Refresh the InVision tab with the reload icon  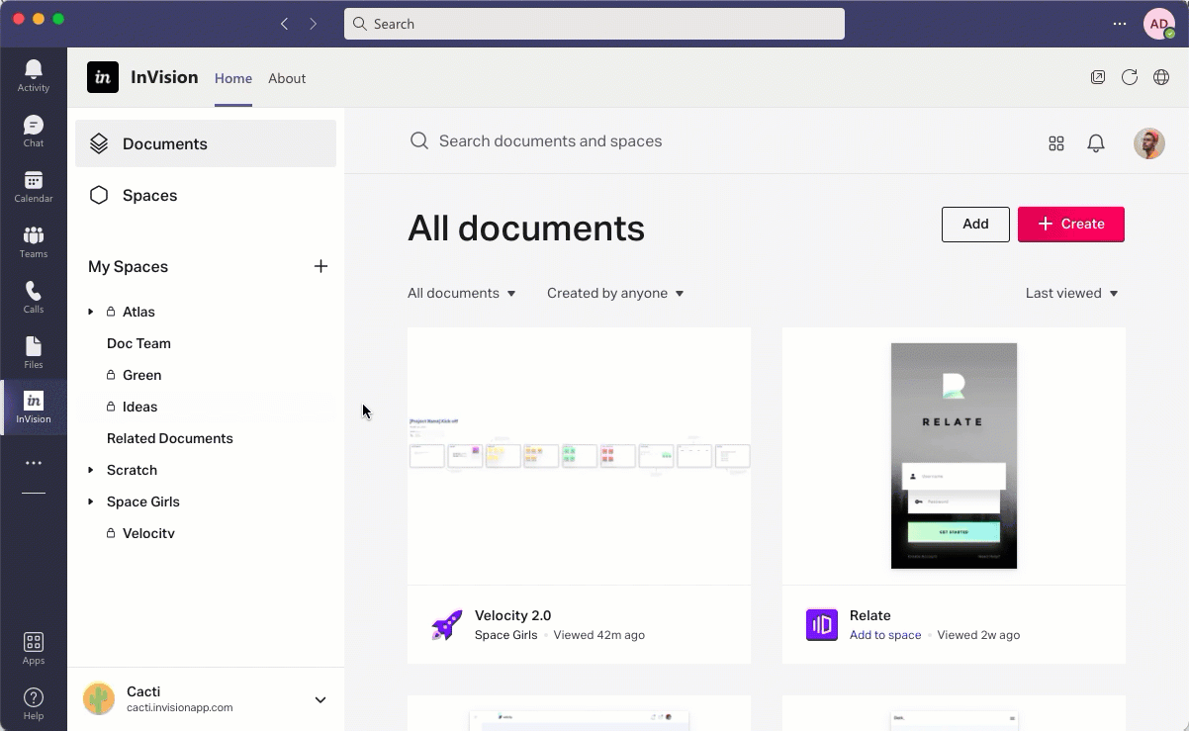tap(1130, 77)
